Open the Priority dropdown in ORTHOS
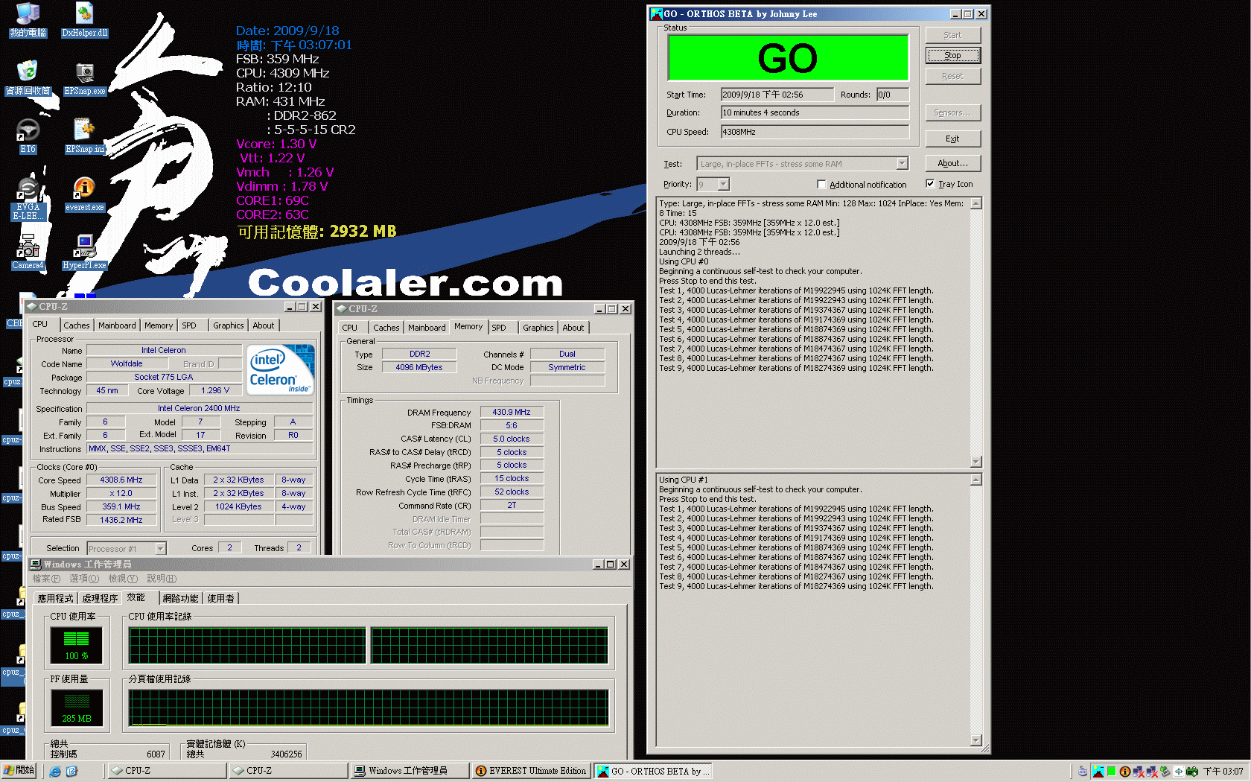The height and width of the screenshot is (782, 1251). tap(723, 185)
